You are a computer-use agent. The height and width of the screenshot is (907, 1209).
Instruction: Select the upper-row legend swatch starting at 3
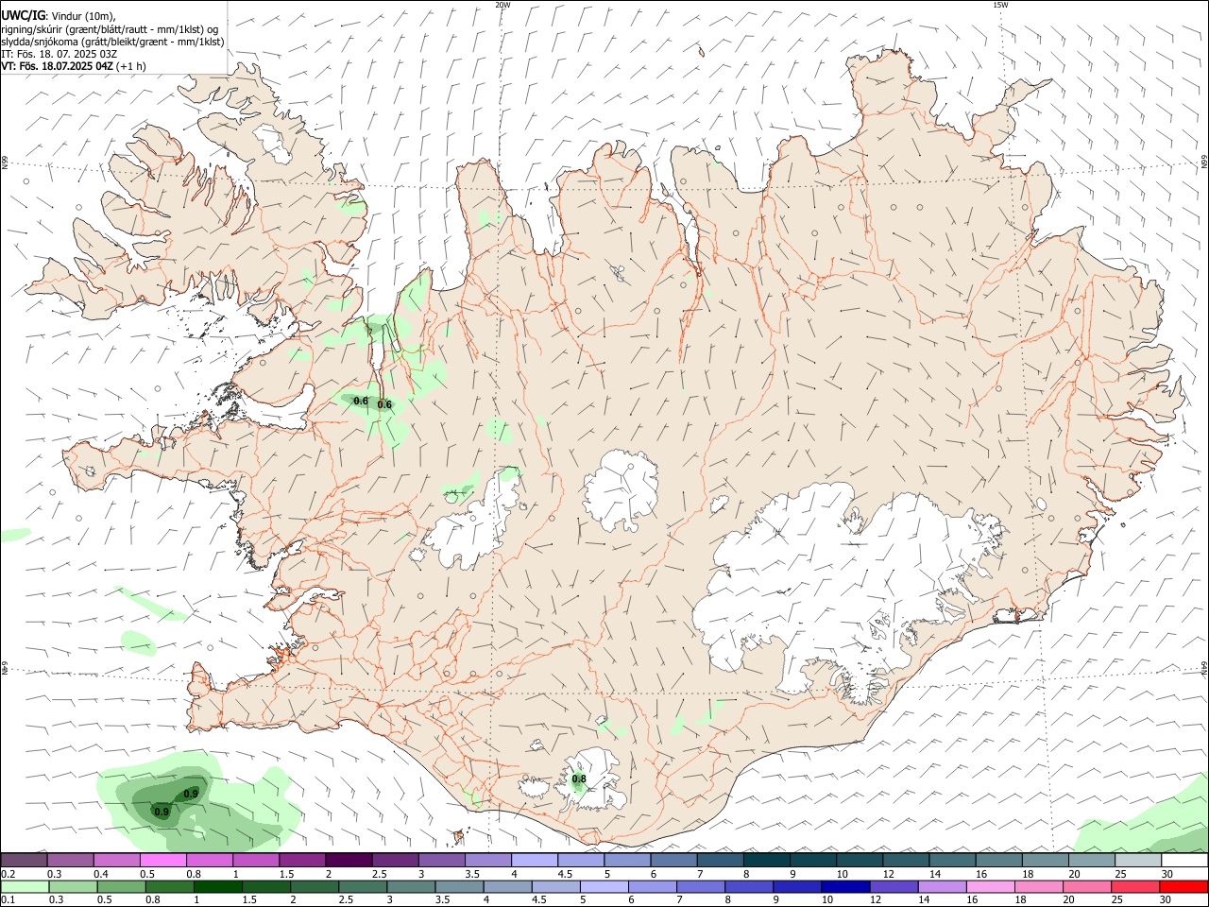pos(440,860)
